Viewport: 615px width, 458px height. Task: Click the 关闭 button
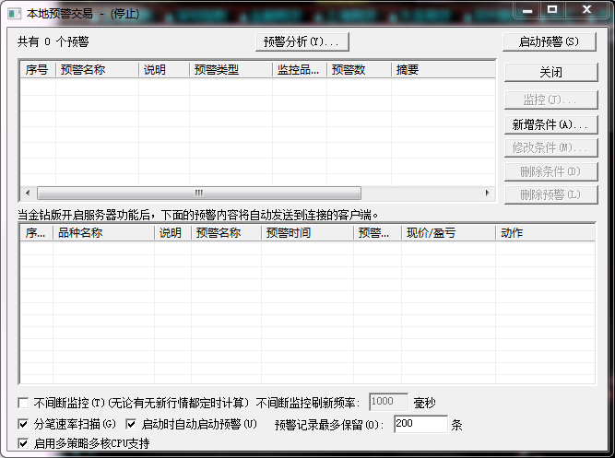pyautogui.click(x=551, y=72)
